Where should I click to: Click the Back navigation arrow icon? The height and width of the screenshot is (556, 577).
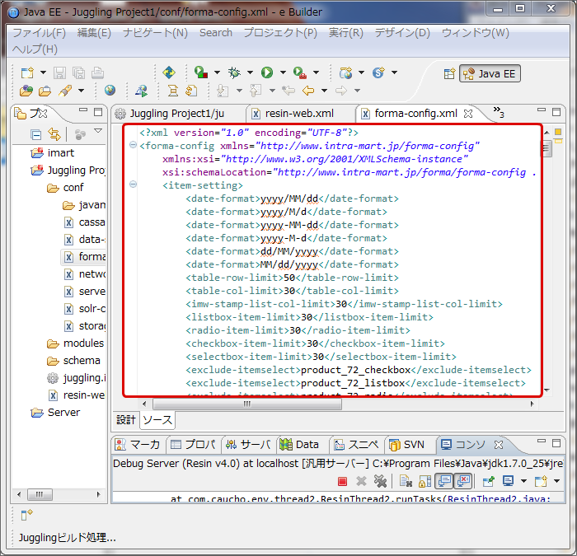pos(308,91)
